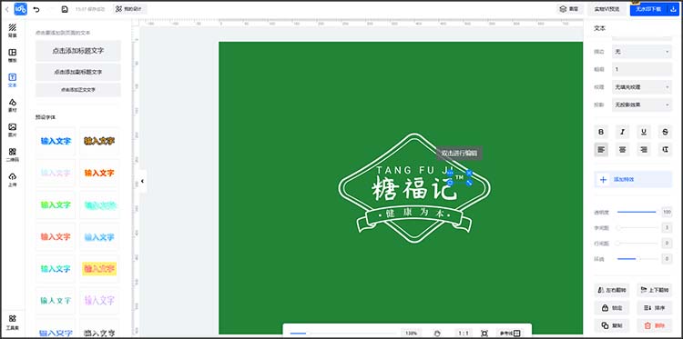The image size is (683, 339).
Task: Duplicate the element with 复制
Action: (612, 325)
